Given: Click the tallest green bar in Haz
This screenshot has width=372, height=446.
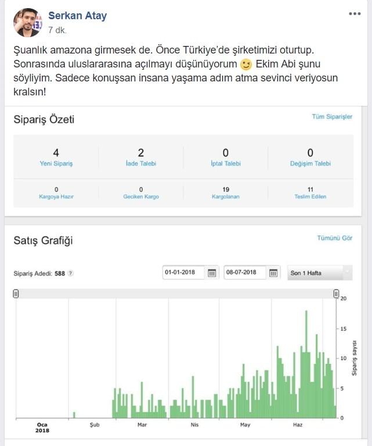Looking at the screenshot, I should pos(306,365).
